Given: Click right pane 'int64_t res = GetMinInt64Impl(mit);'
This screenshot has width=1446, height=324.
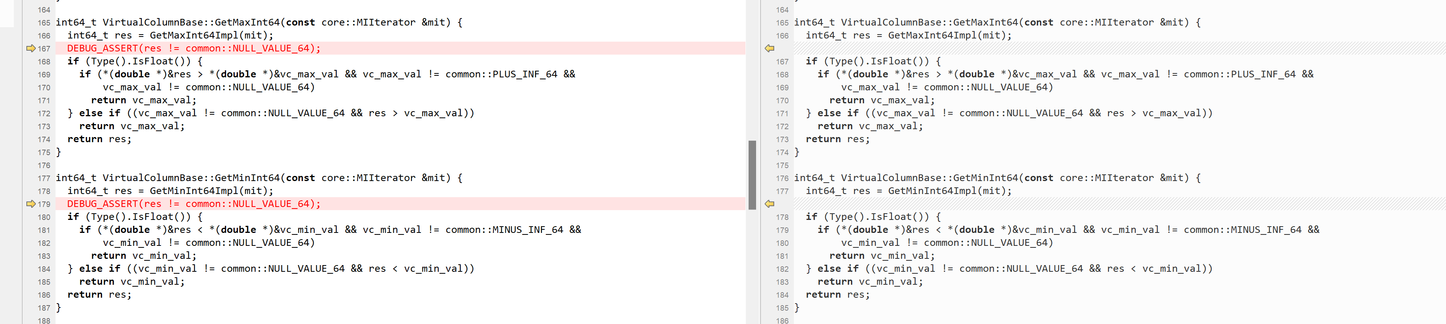Looking at the screenshot, I should click(909, 191).
